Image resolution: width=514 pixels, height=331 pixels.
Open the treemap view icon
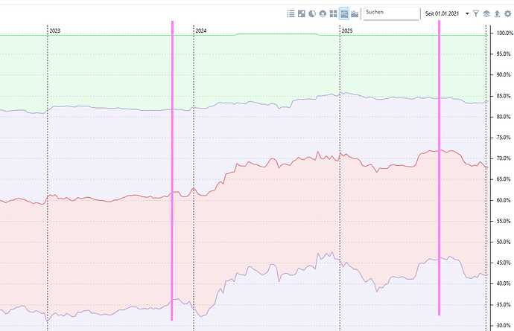(x=302, y=13)
